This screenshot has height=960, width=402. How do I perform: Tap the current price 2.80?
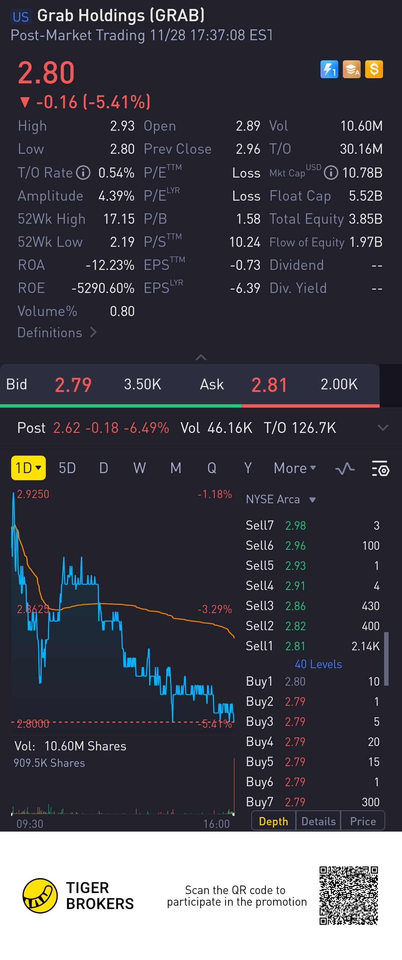click(x=46, y=73)
